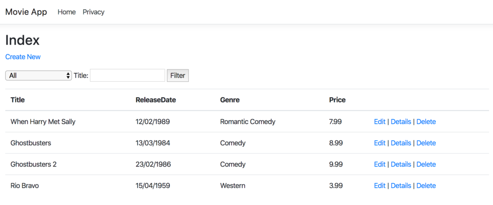493x205 pixels.
Task: View Details for When Harry Met Sally
Action: (401, 122)
